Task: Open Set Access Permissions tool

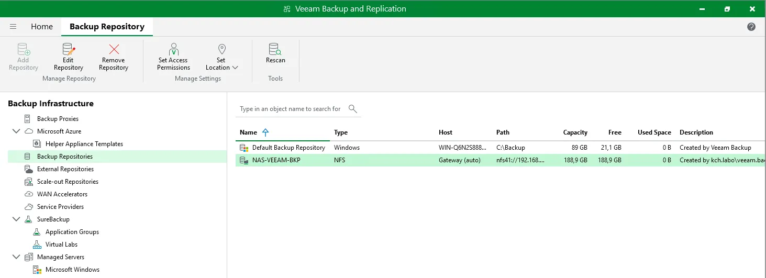Action: click(x=173, y=50)
